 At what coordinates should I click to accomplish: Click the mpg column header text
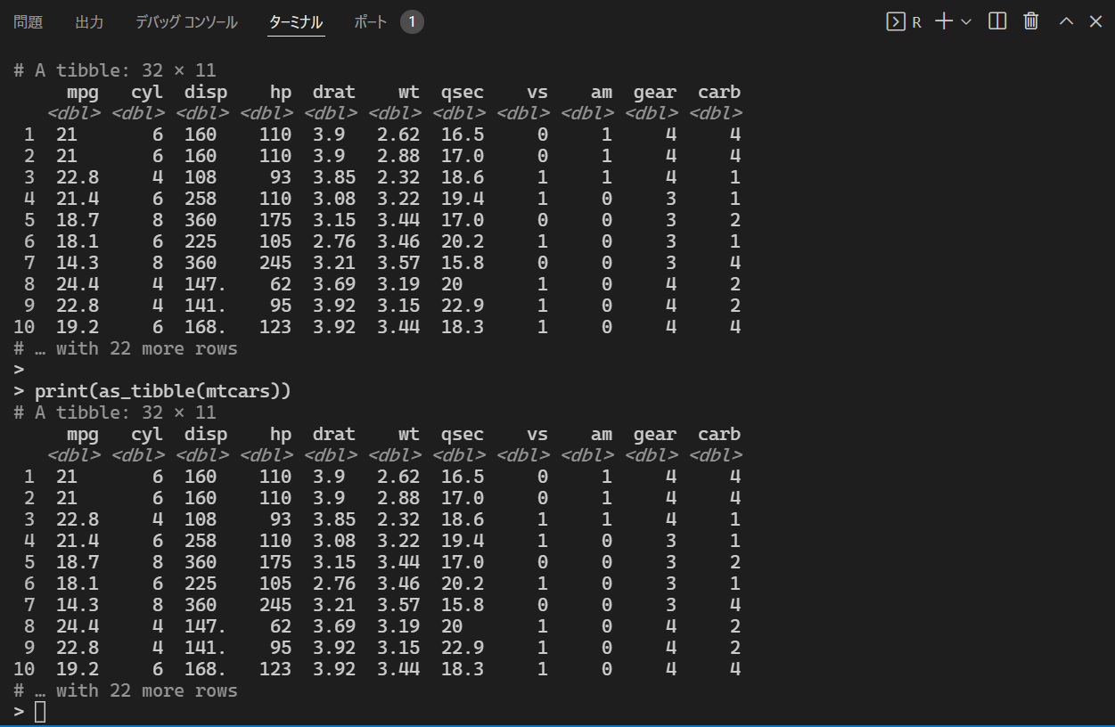click(x=82, y=434)
